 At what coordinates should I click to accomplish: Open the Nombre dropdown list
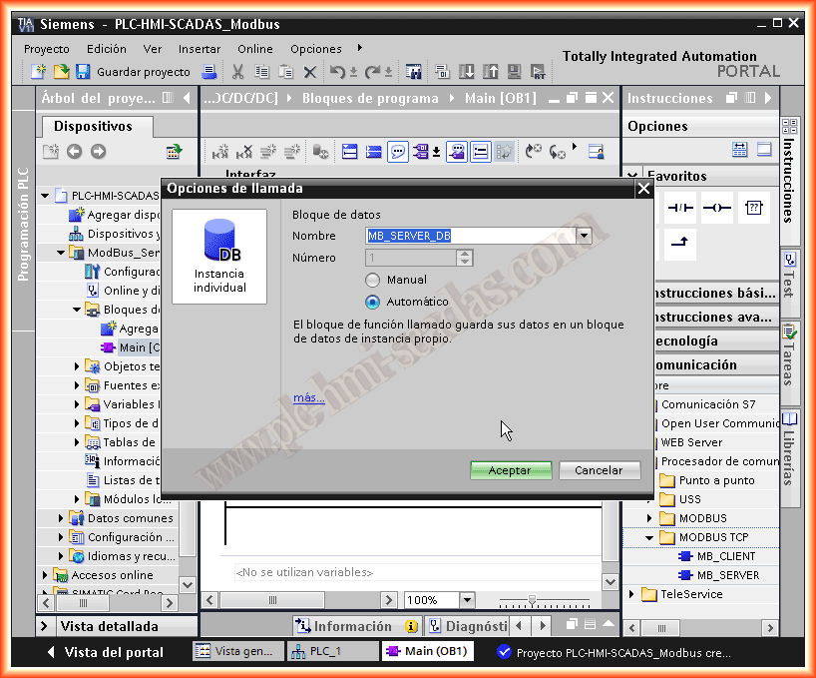coord(585,236)
